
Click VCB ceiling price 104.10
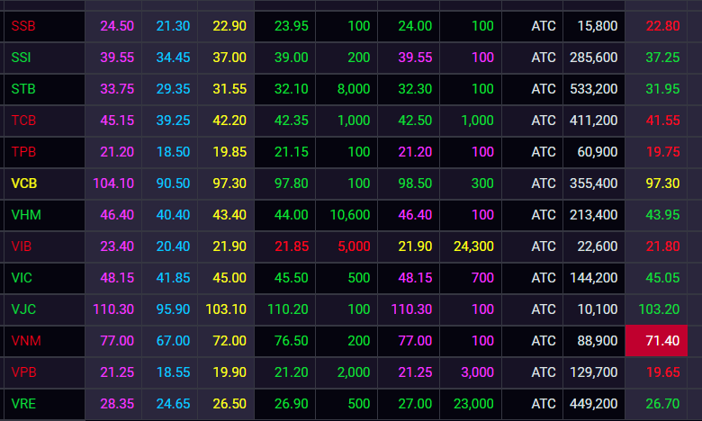(x=112, y=184)
